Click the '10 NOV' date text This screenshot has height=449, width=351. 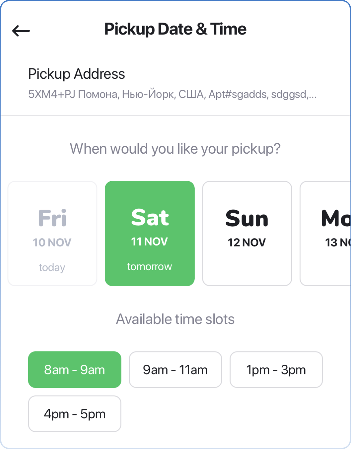click(x=52, y=242)
